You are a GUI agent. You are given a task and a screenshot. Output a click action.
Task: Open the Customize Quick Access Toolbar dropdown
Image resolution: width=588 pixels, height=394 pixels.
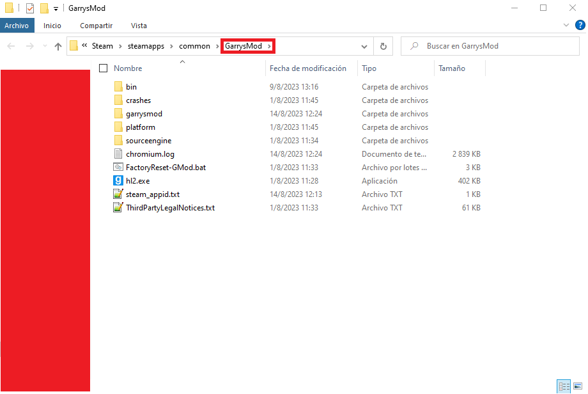(56, 8)
